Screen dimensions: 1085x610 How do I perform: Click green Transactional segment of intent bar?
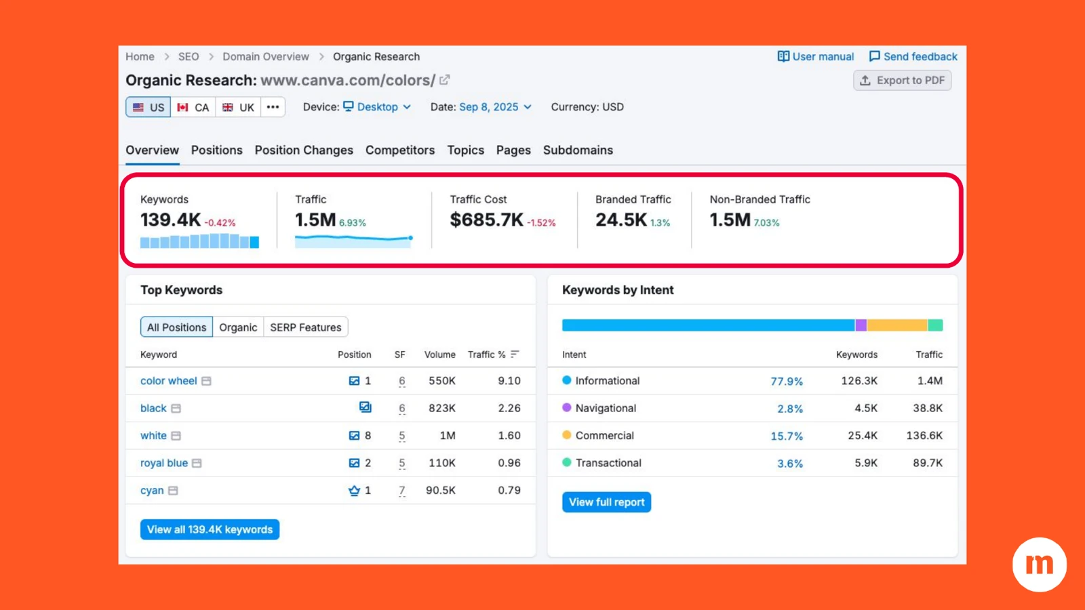pos(935,325)
